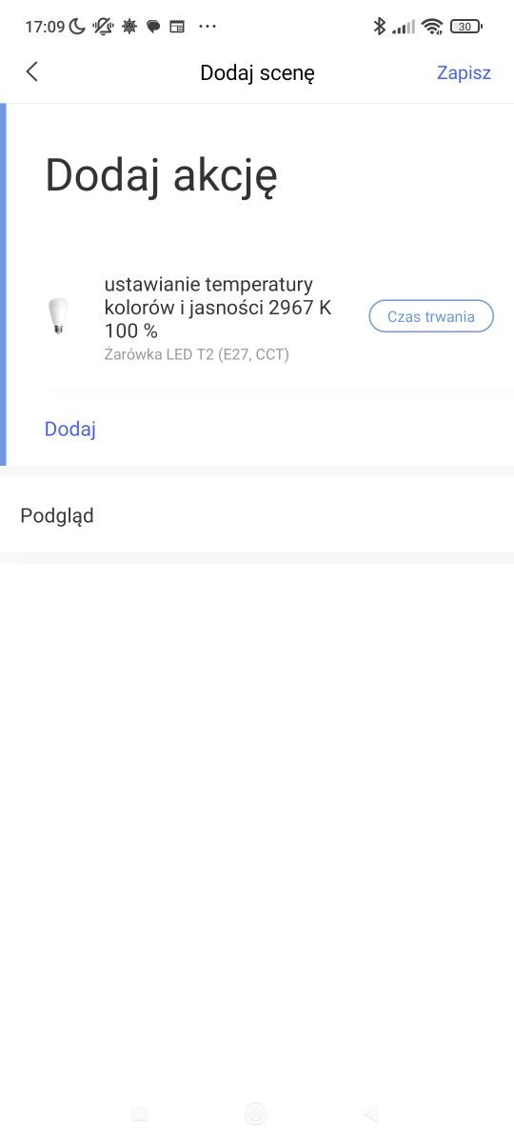This screenshot has width=514, height=1143.
Task: Tap the mobile signal bars icon
Action: click(404, 27)
